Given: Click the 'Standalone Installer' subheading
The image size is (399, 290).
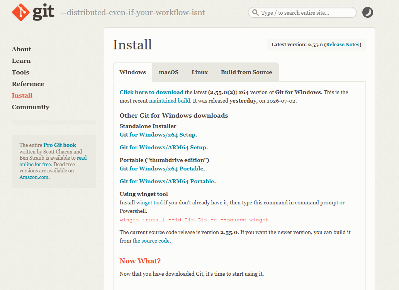Looking at the screenshot, I should coord(148,126).
